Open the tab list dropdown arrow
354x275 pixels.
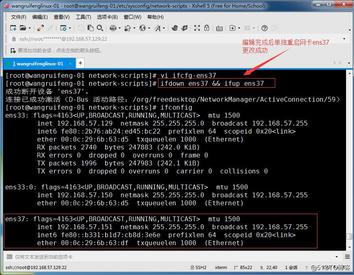(x=349, y=63)
